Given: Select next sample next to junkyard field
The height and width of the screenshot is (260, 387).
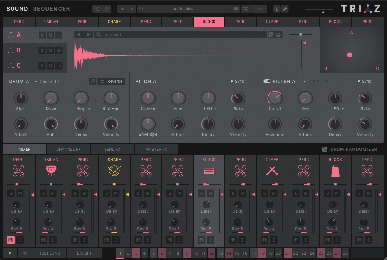Looking at the screenshot, I should click(88, 35).
